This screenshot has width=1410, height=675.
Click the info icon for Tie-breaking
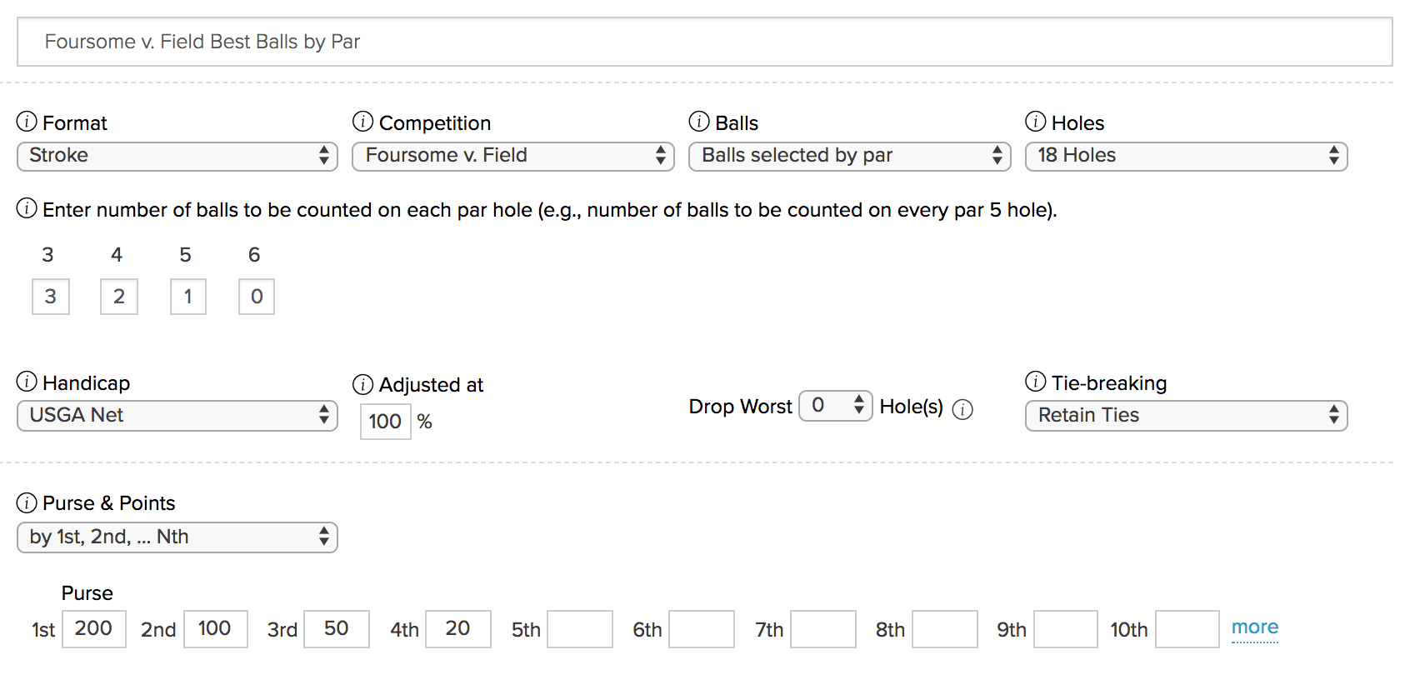(x=1036, y=382)
